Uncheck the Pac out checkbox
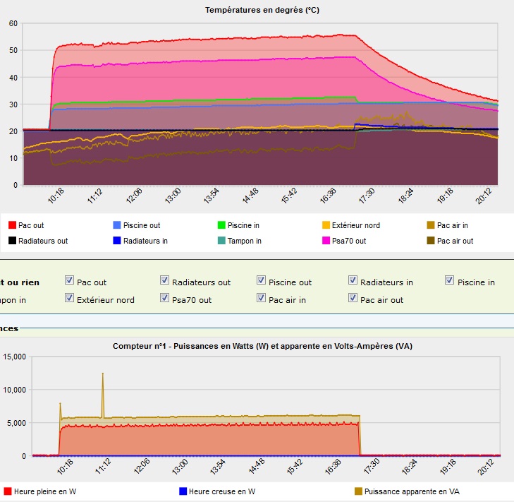Viewport: 514px width, 502px height. pyautogui.click(x=69, y=280)
